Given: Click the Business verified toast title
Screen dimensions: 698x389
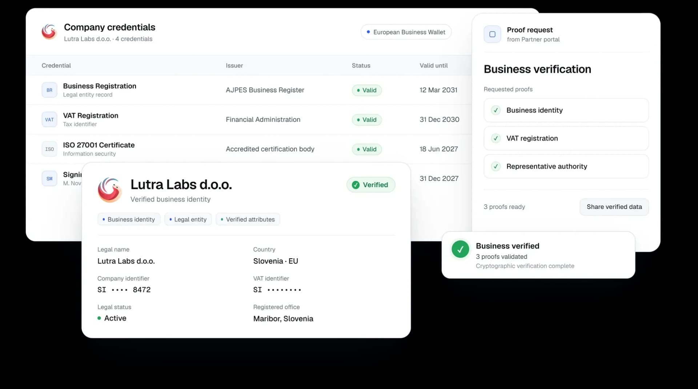Looking at the screenshot, I should click(508, 246).
